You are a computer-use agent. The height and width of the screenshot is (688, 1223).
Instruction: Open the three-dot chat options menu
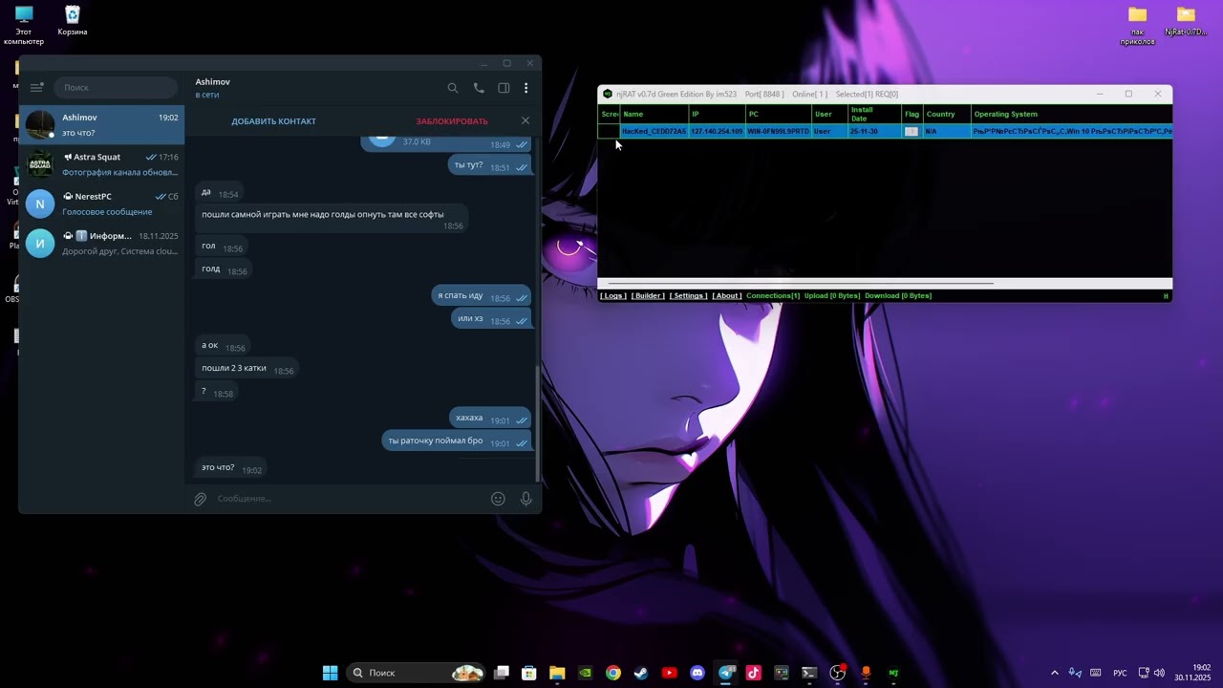(526, 88)
